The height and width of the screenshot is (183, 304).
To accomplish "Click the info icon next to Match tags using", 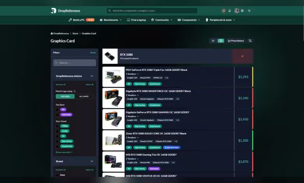I will click(x=75, y=91).
